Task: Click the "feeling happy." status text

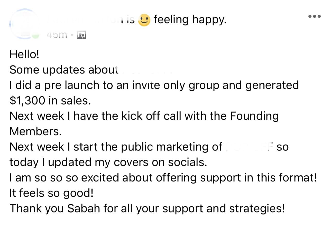Action: 190,20
